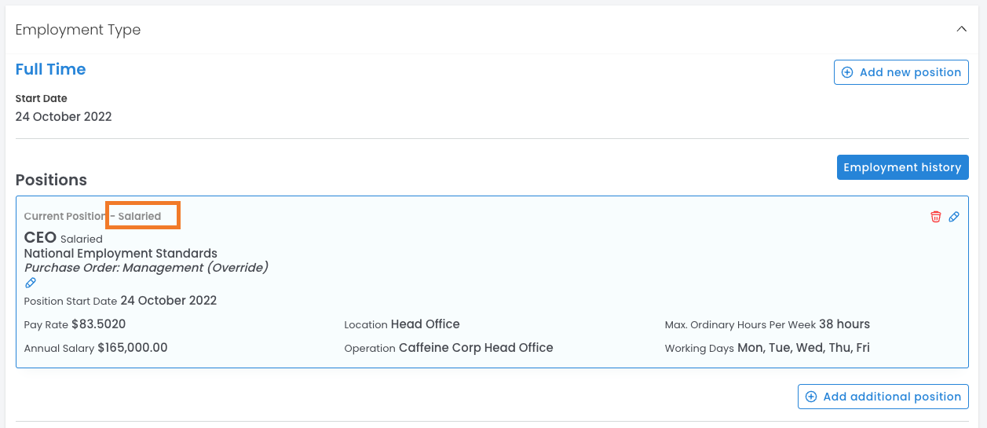Open Employment history
Screen dimensions: 987x428
click(x=902, y=167)
